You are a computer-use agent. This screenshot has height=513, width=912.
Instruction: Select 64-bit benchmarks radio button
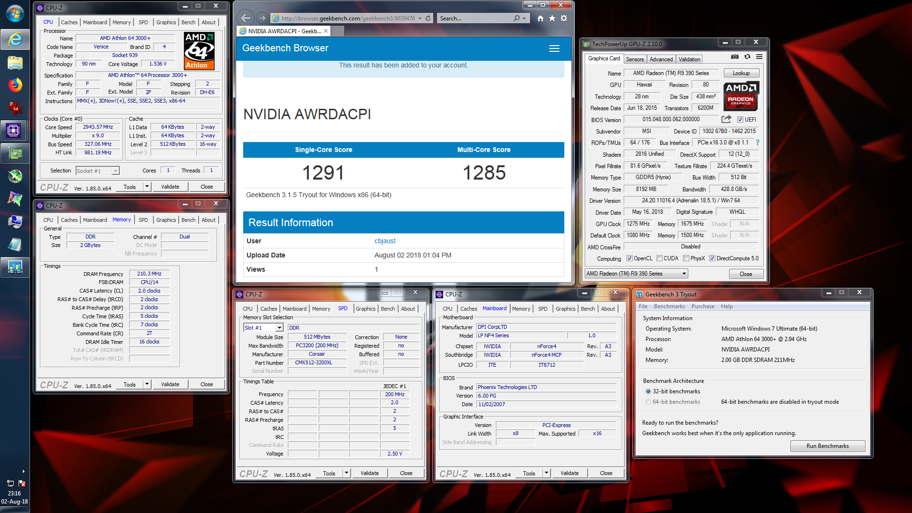click(648, 402)
